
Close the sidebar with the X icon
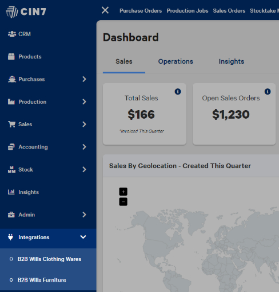(x=105, y=10)
